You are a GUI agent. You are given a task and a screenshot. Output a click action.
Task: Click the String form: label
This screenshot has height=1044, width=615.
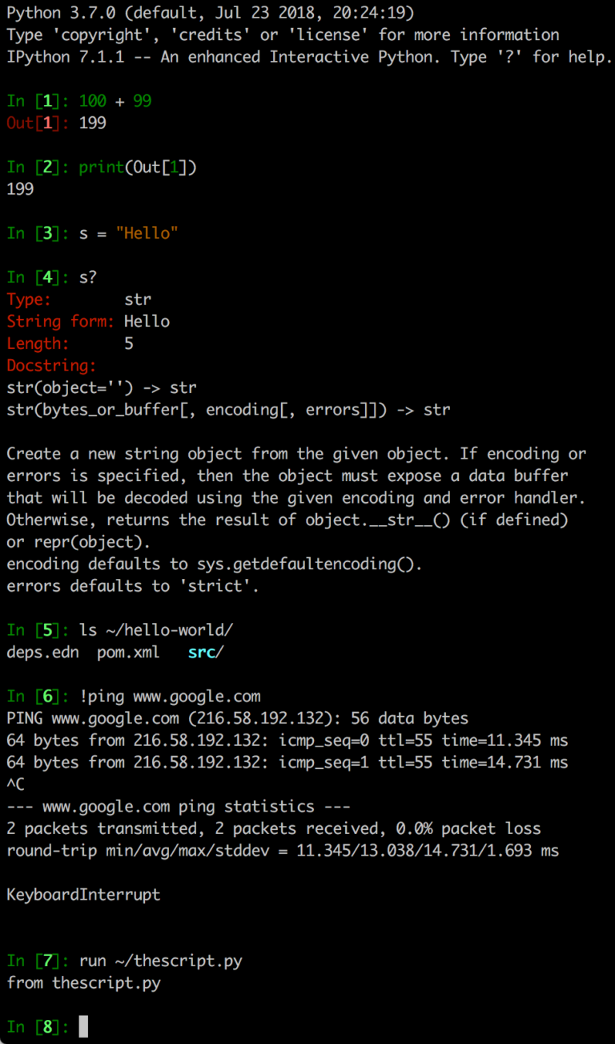pos(61,322)
